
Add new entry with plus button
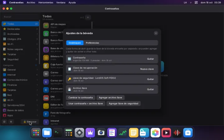point(88,17)
